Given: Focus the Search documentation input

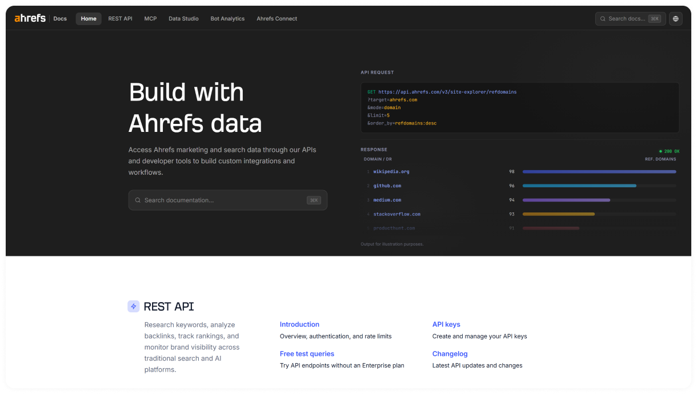Looking at the screenshot, I should [228, 200].
